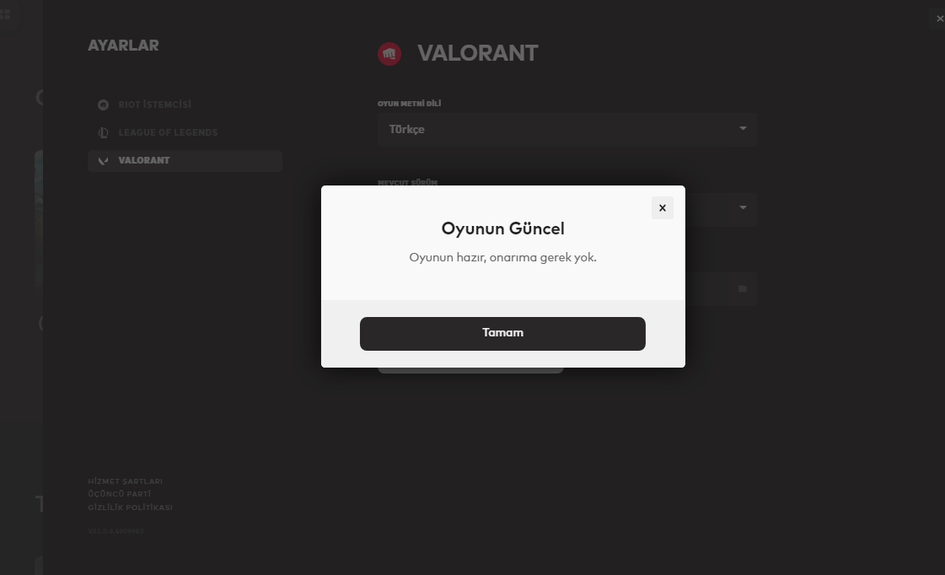
Task: Select the VALORANT settings tab
Action: pyautogui.click(x=185, y=160)
